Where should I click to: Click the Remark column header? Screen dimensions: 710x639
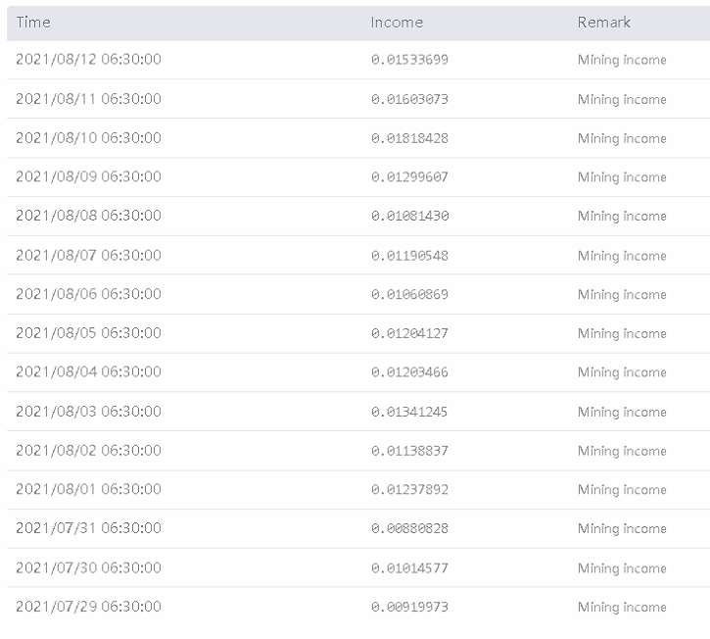[603, 22]
